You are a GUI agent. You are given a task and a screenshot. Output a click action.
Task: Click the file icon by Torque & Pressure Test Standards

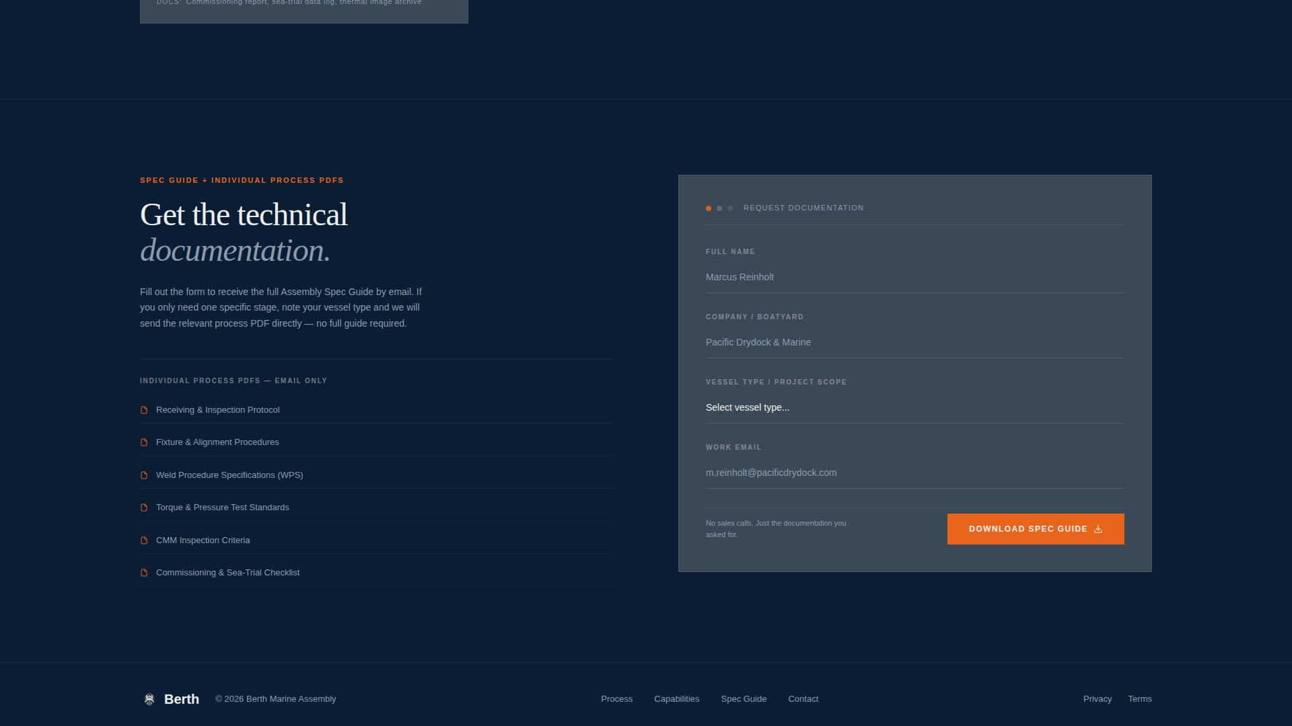pos(144,507)
